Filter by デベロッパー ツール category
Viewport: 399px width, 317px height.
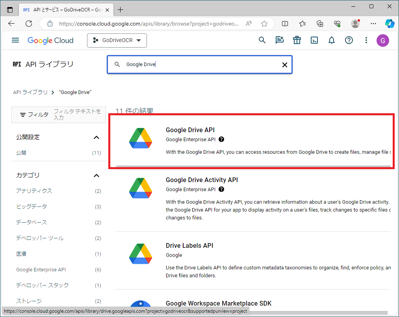point(40,238)
